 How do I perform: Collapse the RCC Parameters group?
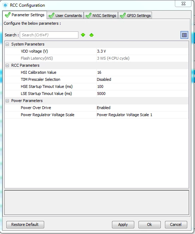point(7,65)
